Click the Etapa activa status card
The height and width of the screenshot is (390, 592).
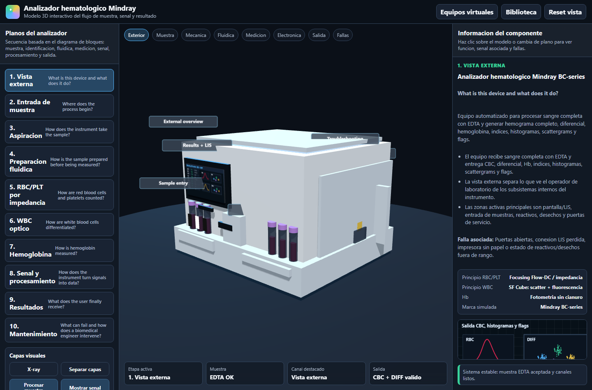click(163, 373)
